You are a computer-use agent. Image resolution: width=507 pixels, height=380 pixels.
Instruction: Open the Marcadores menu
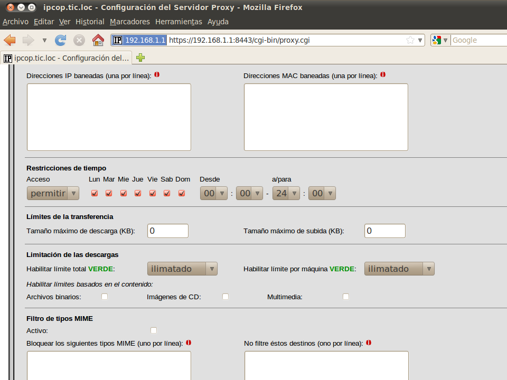130,22
